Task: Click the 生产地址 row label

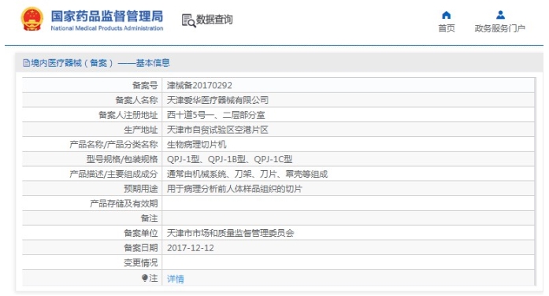Action: pyautogui.click(x=141, y=130)
